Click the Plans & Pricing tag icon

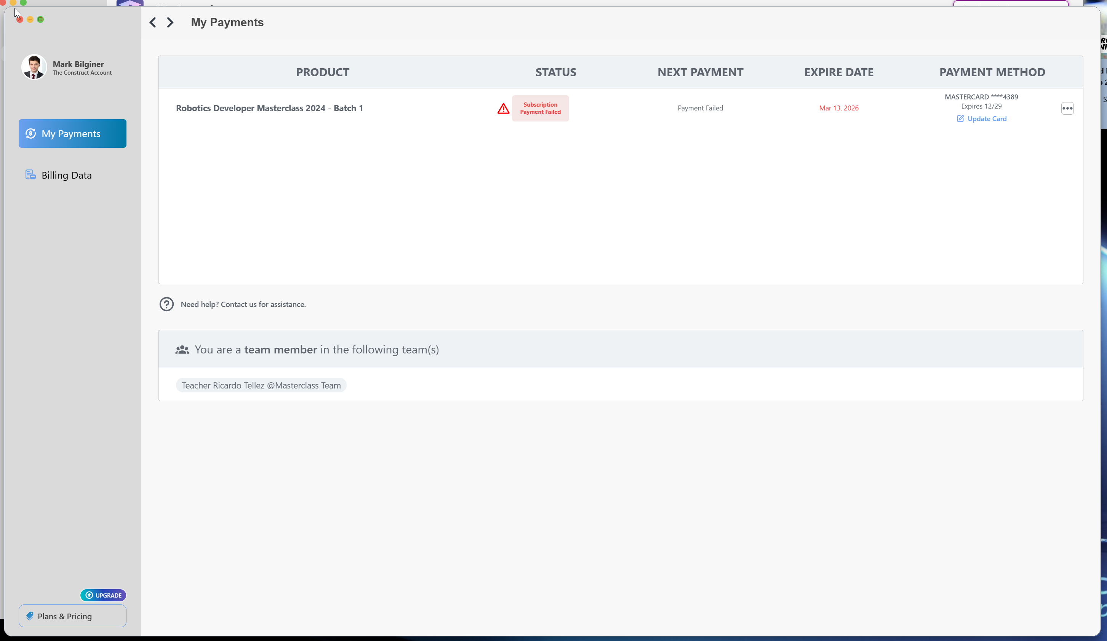point(30,616)
